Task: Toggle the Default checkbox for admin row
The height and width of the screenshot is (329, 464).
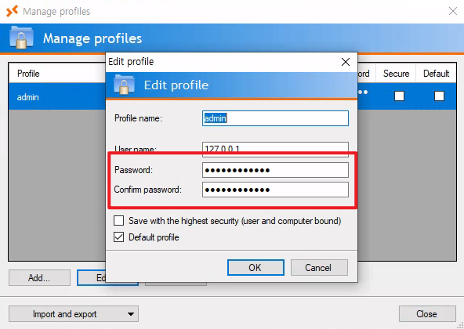Action: (439, 96)
